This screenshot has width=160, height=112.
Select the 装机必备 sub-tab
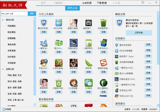click(x=73, y=8)
